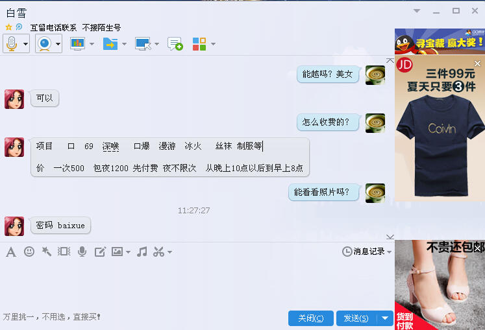Open the emoji face picker
The height and width of the screenshot is (330, 485).
pos(29,252)
